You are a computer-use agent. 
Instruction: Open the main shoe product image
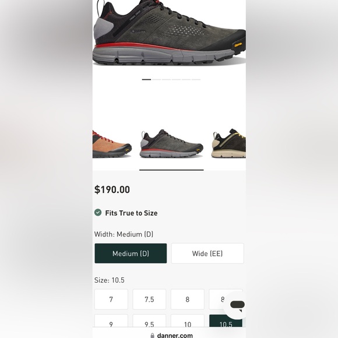[x=169, y=32]
